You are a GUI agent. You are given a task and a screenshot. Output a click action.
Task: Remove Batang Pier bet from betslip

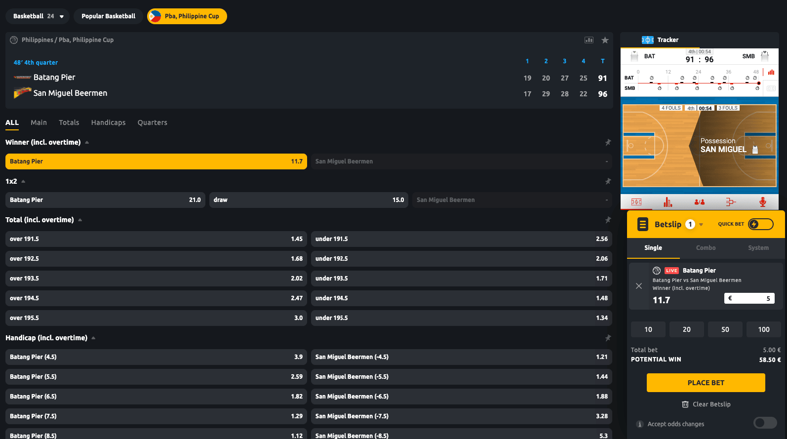click(x=639, y=286)
